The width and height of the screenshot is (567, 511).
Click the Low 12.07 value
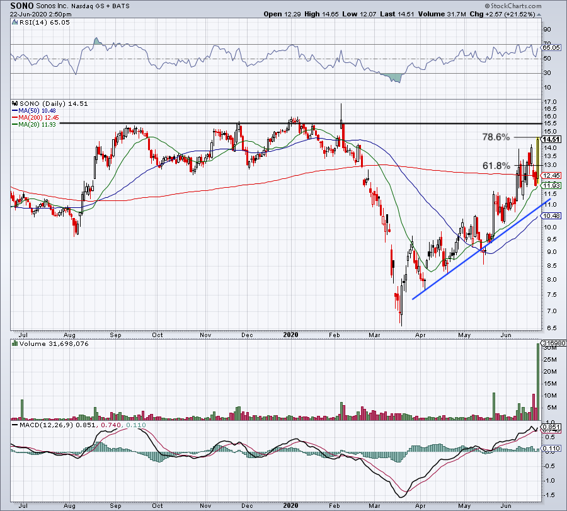pos(359,14)
